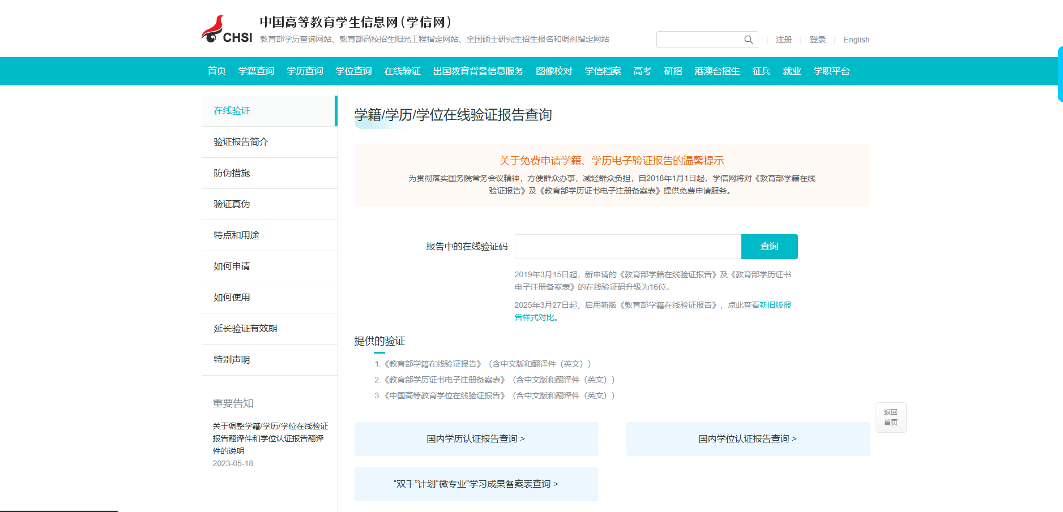Switch the site language to English
The width and height of the screenshot is (1063, 512).
click(x=856, y=40)
